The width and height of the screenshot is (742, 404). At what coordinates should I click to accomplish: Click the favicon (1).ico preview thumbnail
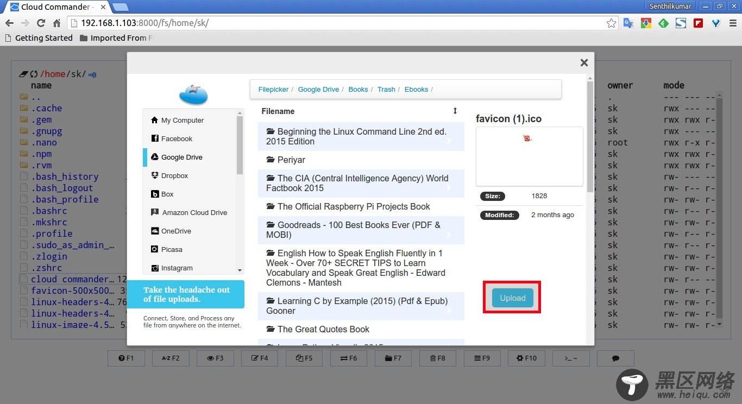(x=529, y=156)
